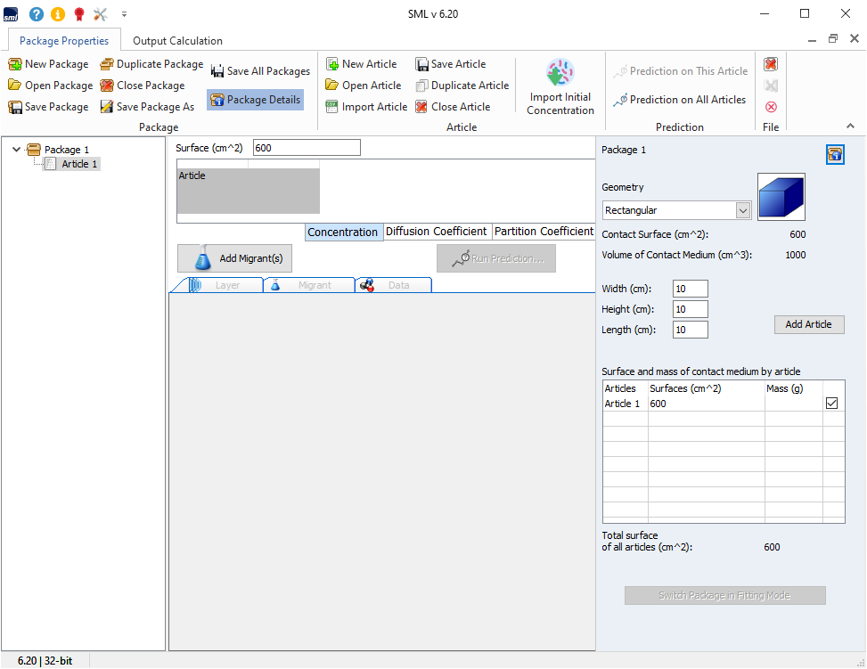Click the blue help question mark icon
Viewport: 867px width, 669px height.
(x=37, y=14)
